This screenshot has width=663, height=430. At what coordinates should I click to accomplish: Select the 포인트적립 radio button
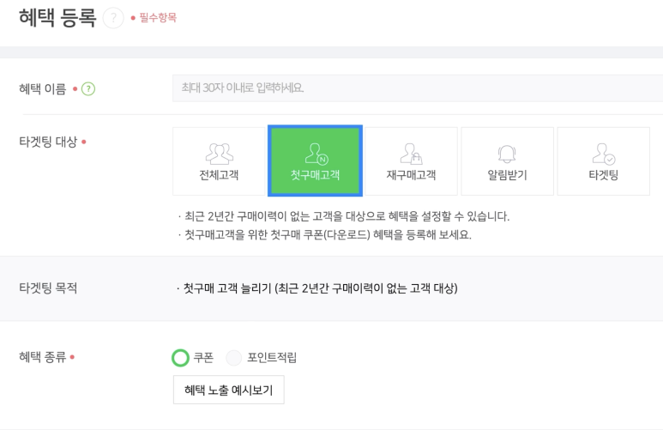click(234, 358)
